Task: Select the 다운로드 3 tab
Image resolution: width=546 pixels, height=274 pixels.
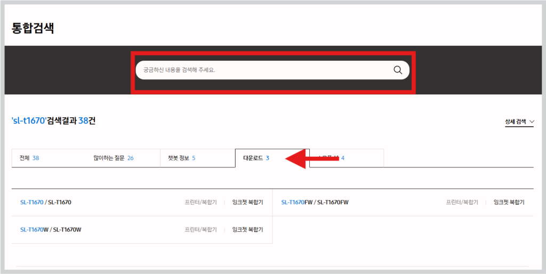Action: click(x=272, y=158)
